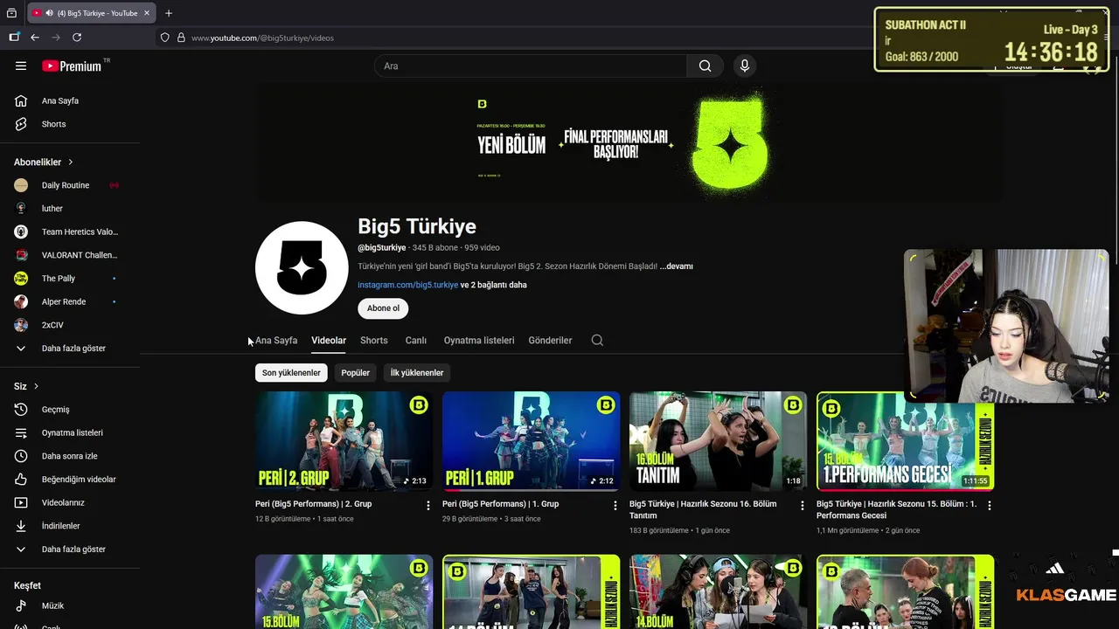Click the Big5 Türkiye channel avatar
The width and height of the screenshot is (1119, 629).
(x=302, y=267)
